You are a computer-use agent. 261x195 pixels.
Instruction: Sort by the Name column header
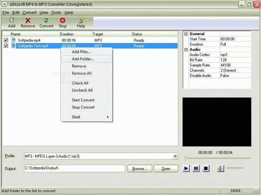[35, 34]
